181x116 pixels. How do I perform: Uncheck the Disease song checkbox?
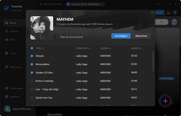click(x=32, y=56)
